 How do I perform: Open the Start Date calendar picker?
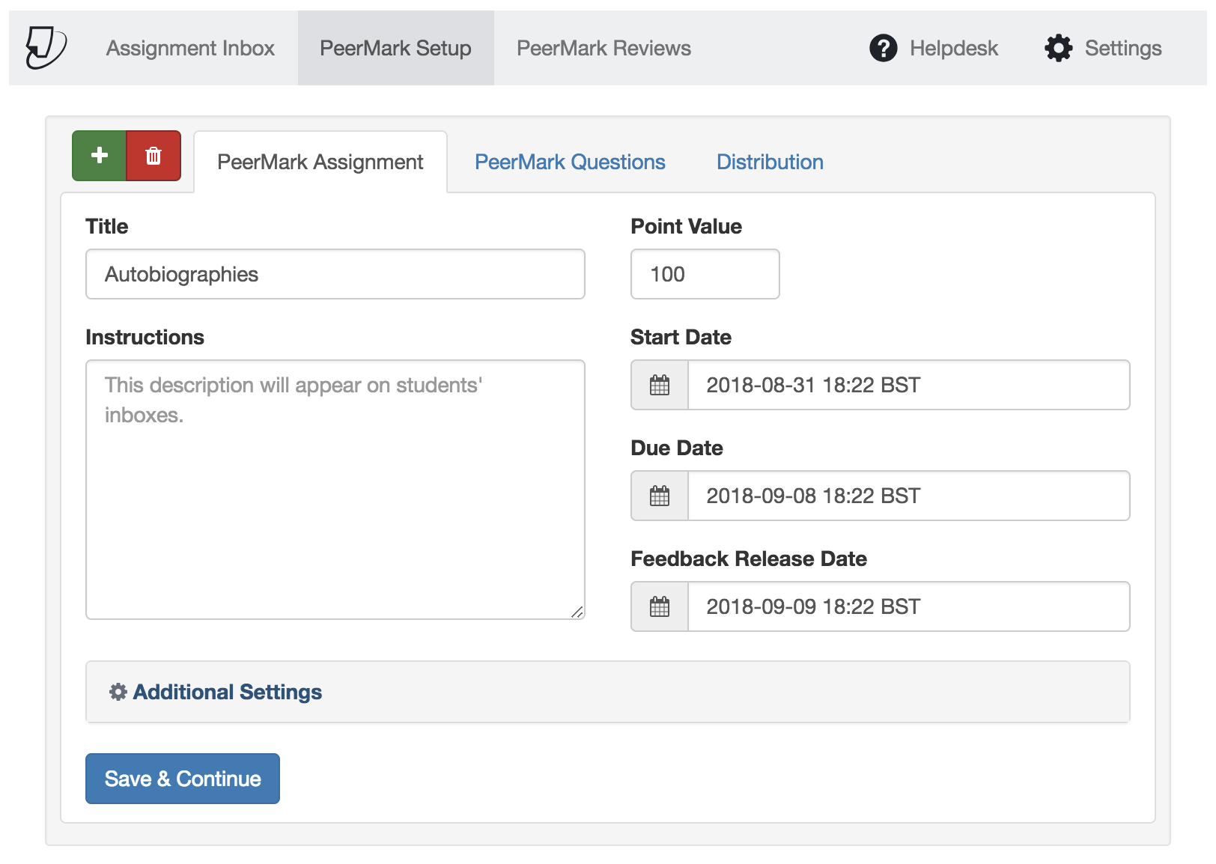660,385
